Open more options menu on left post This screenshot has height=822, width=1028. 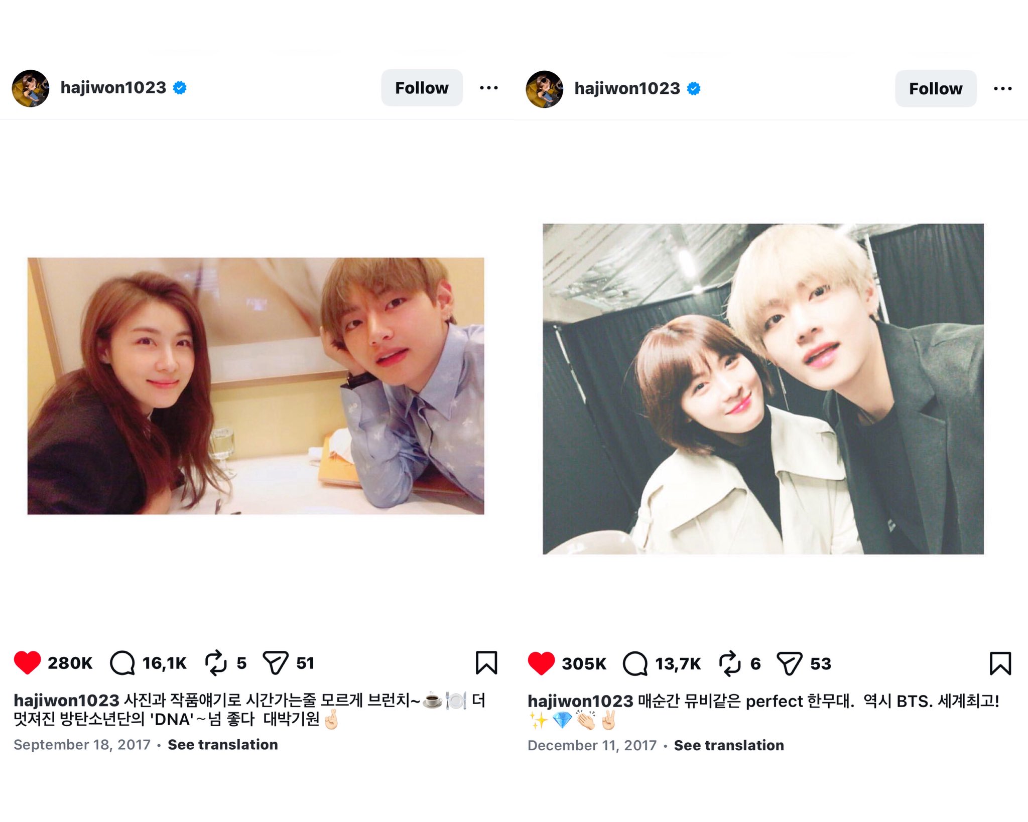pos(489,88)
